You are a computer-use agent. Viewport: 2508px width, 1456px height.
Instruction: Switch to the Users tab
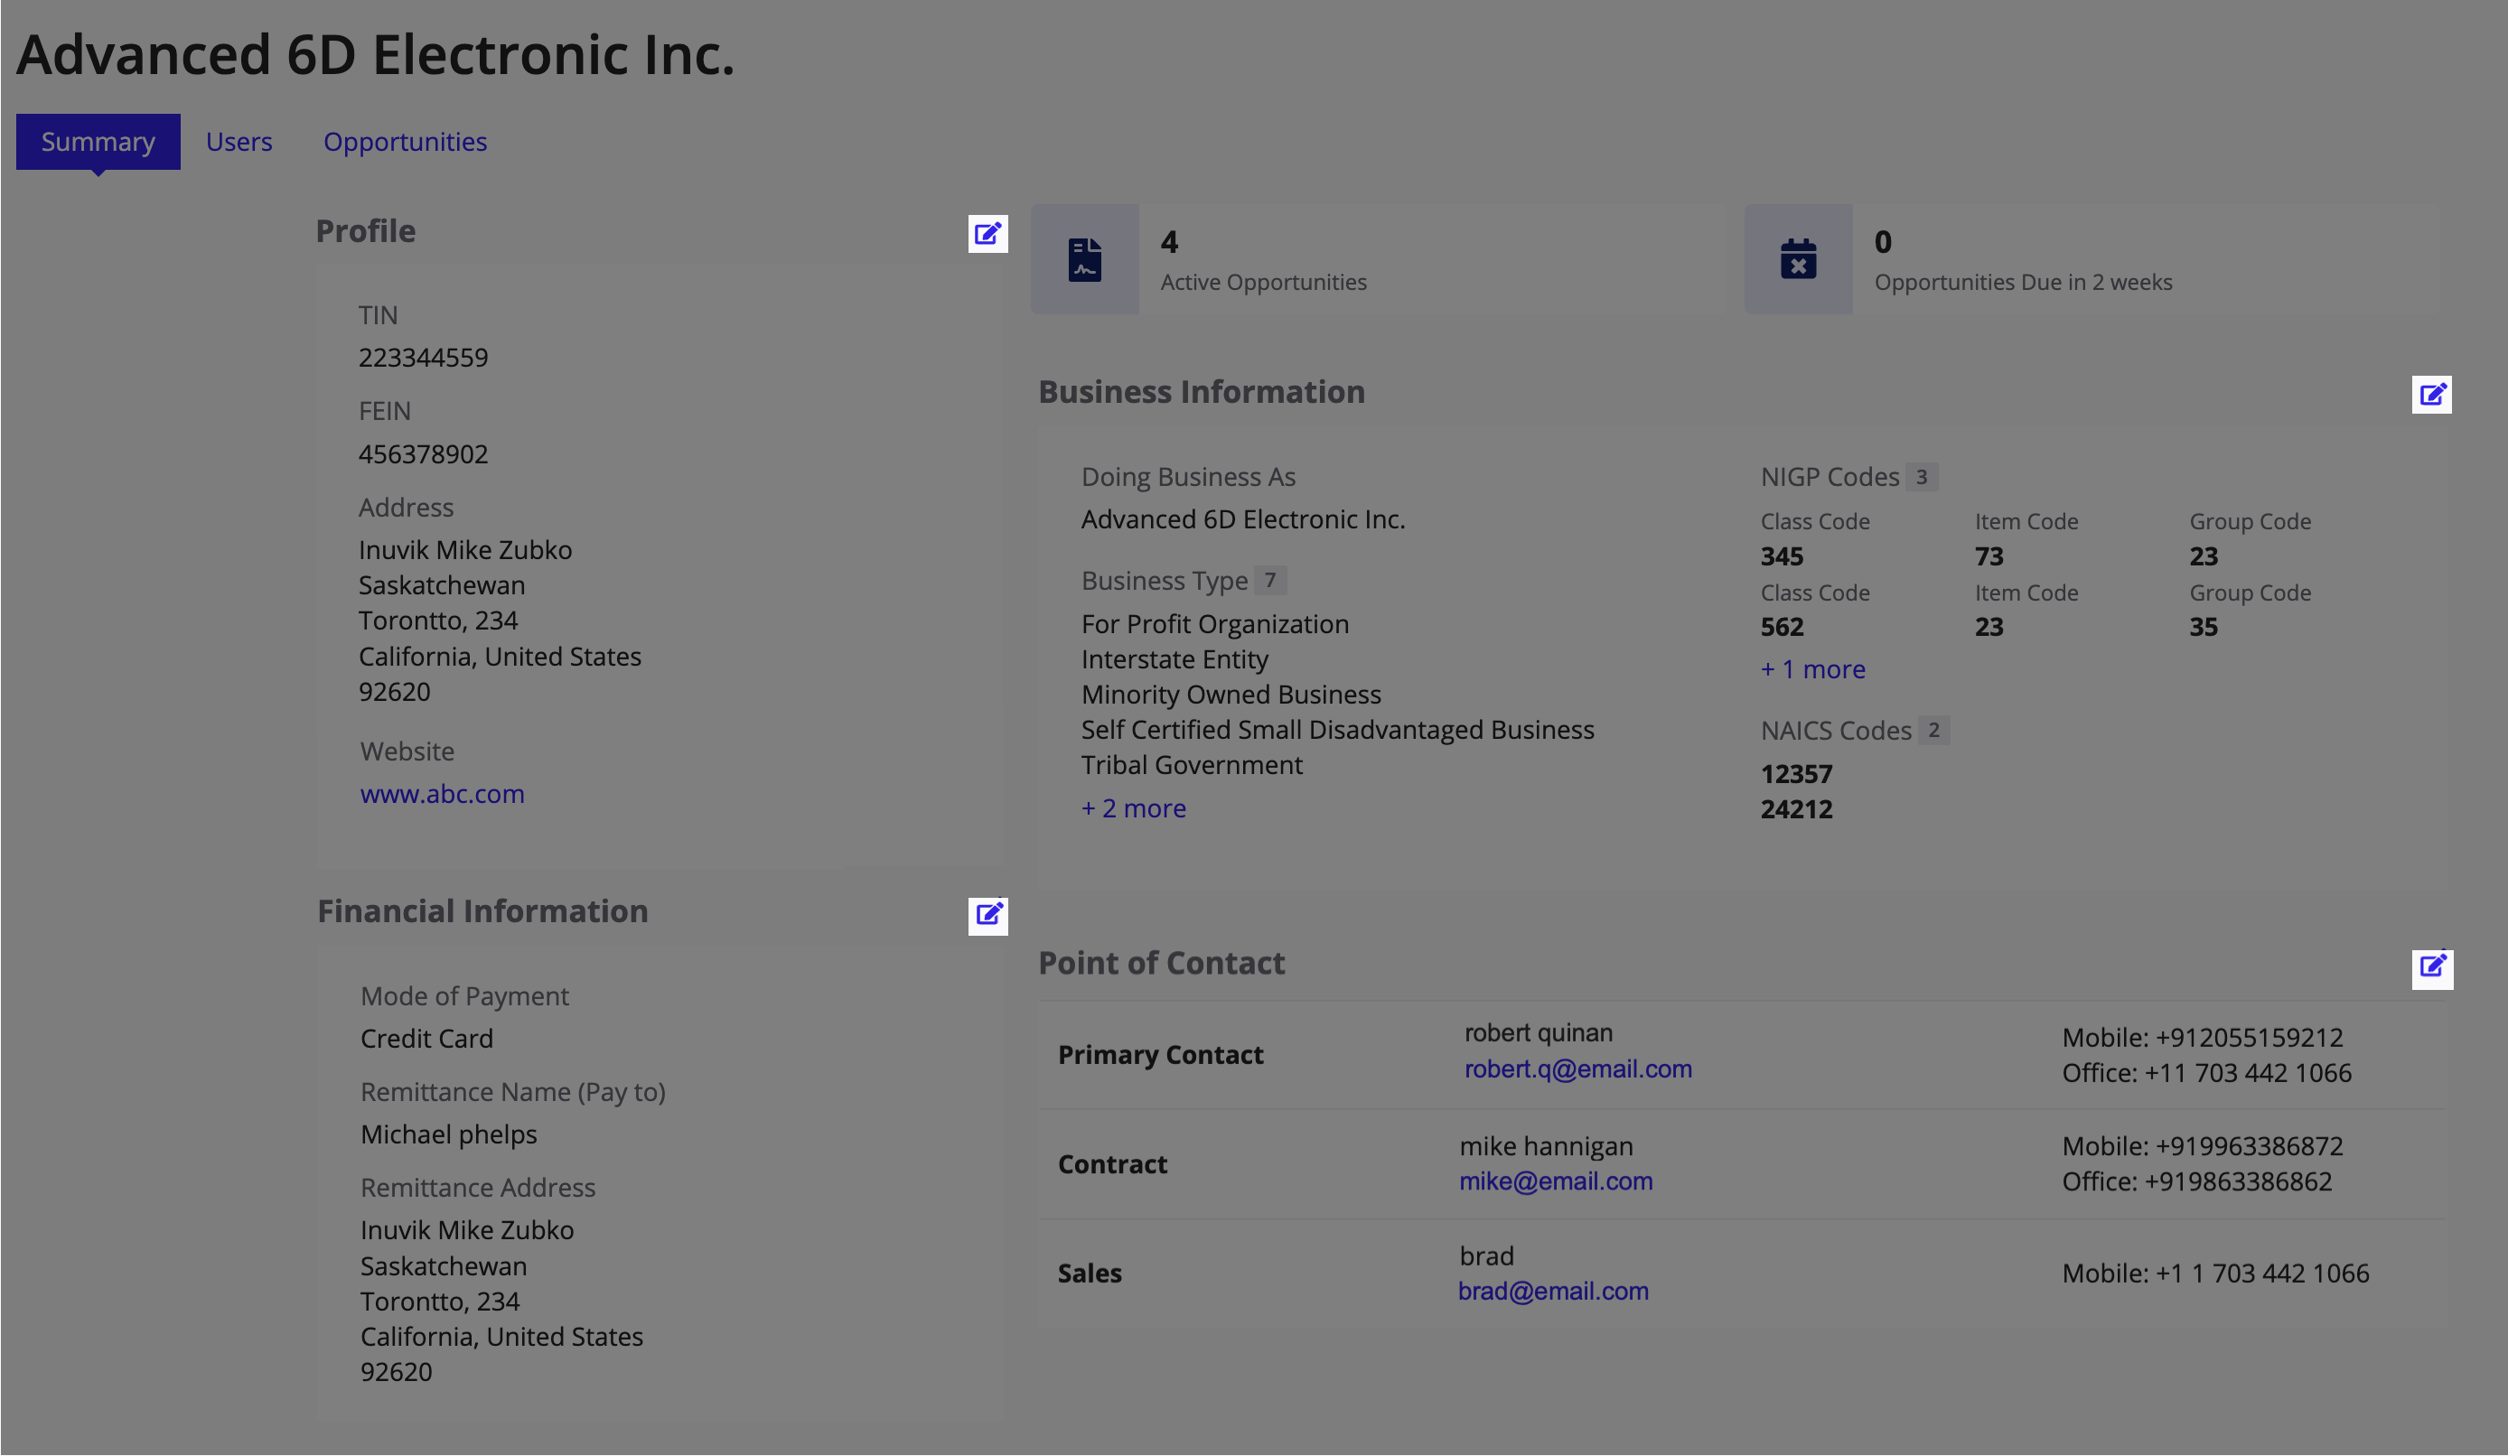pos(239,141)
